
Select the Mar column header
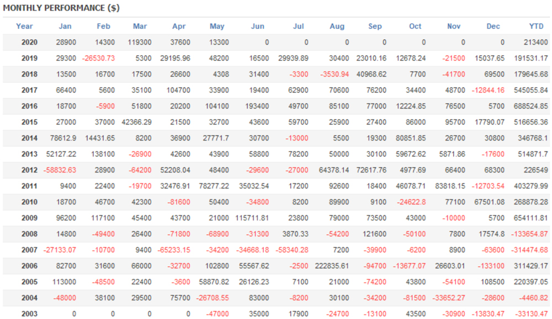point(140,26)
